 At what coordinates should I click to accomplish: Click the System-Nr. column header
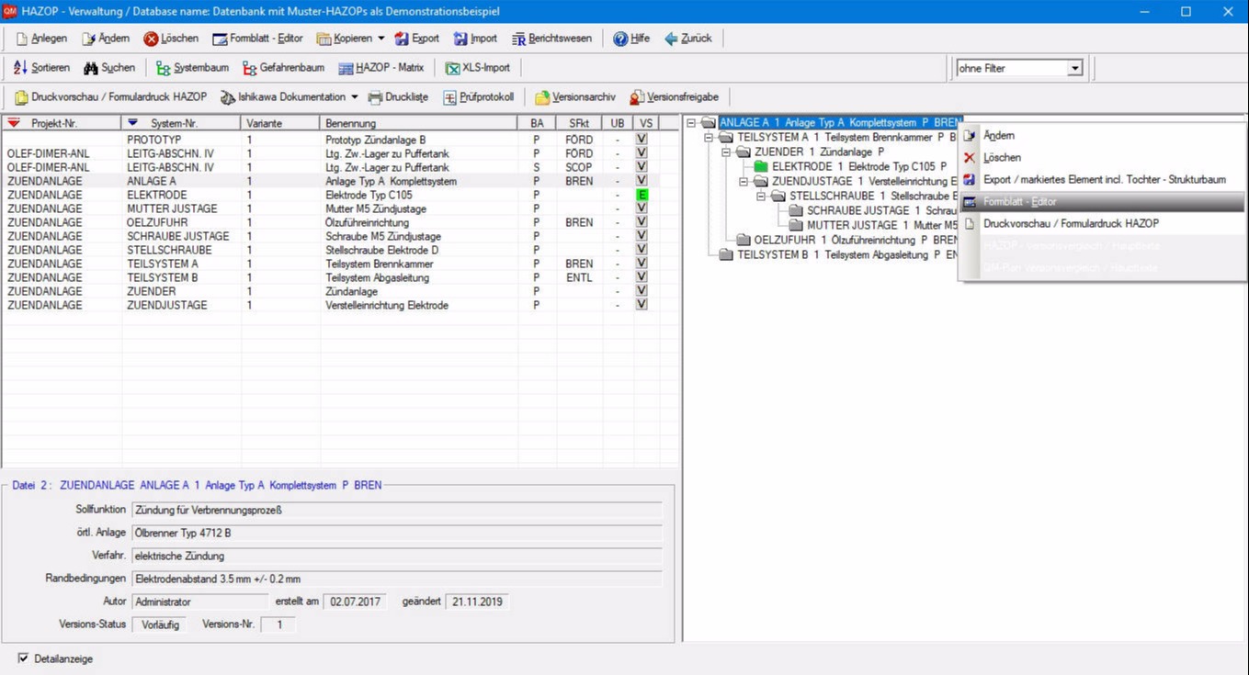point(181,123)
